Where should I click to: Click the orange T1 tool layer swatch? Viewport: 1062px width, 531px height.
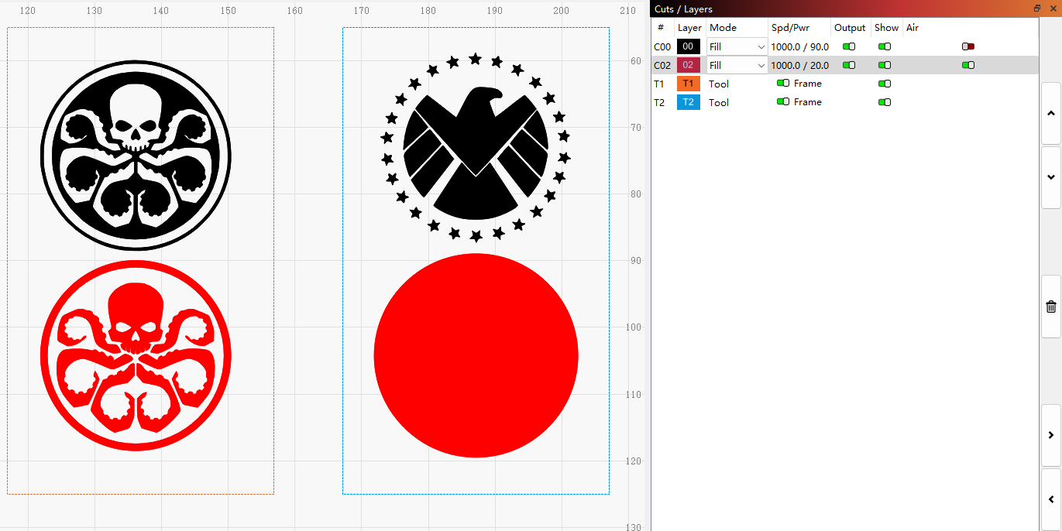[x=689, y=84]
